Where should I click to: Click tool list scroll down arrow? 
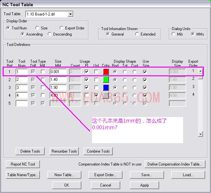click(200, 134)
